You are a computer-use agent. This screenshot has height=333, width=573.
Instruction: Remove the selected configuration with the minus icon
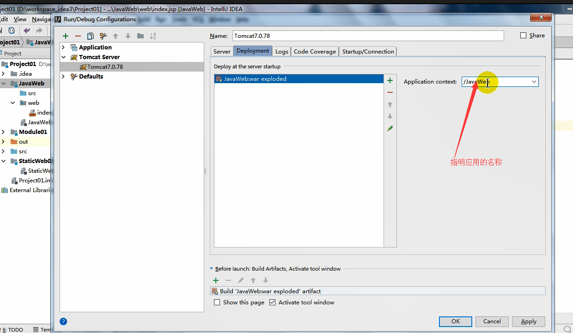(x=78, y=36)
